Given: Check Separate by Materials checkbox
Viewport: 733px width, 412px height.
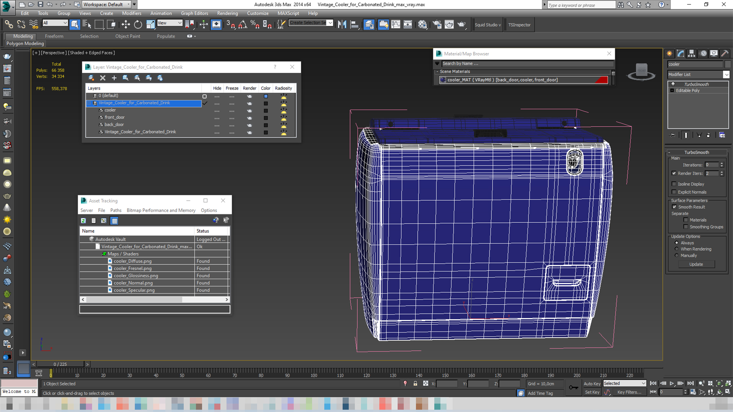Looking at the screenshot, I should pos(686,220).
